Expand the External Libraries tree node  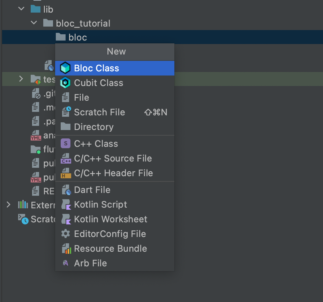8,204
